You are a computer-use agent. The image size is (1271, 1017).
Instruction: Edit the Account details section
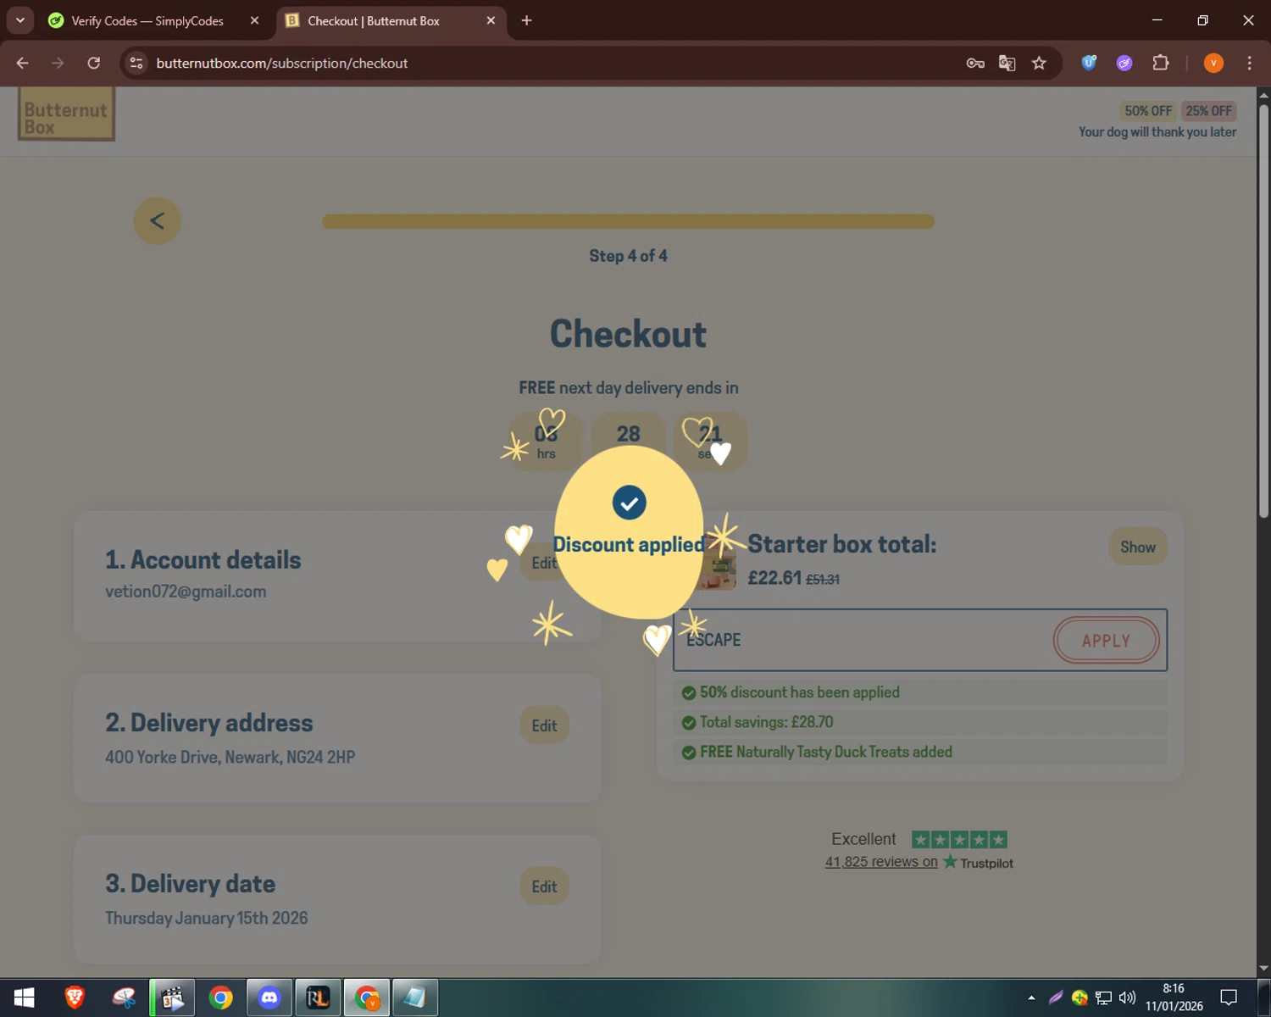[544, 563]
